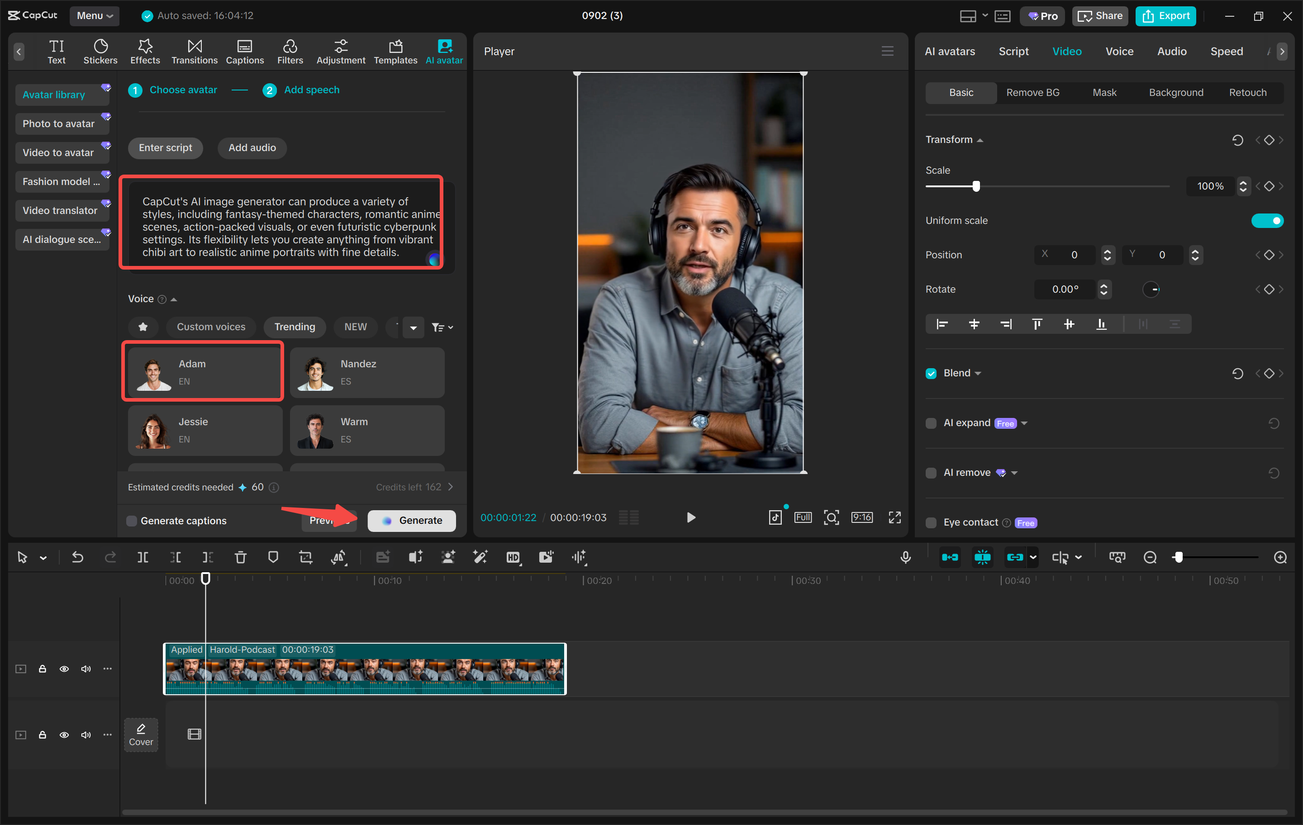This screenshot has width=1303, height=825.
Task: Select the Stickers tool
Action: coord(100,52)
